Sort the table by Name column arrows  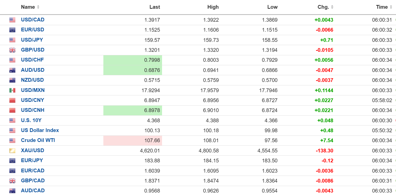(x=38, y=7)
